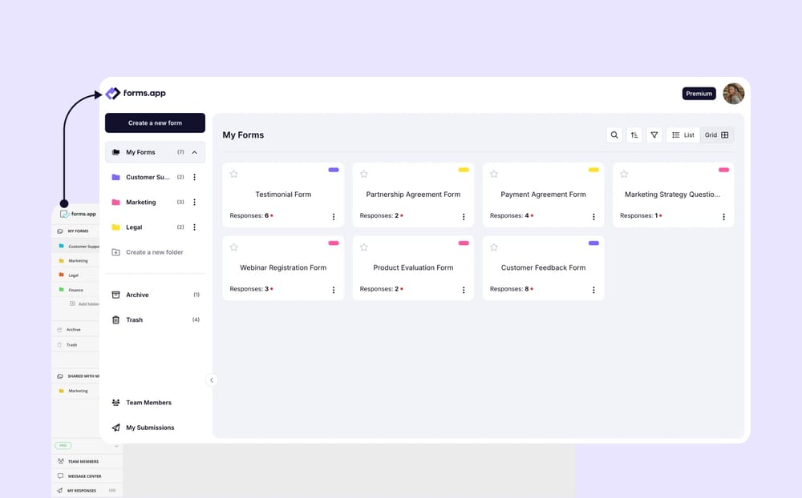The height and width of the screenshot is (498, 802).
Task: Switch to List view
Action: (x=683, y=135)
